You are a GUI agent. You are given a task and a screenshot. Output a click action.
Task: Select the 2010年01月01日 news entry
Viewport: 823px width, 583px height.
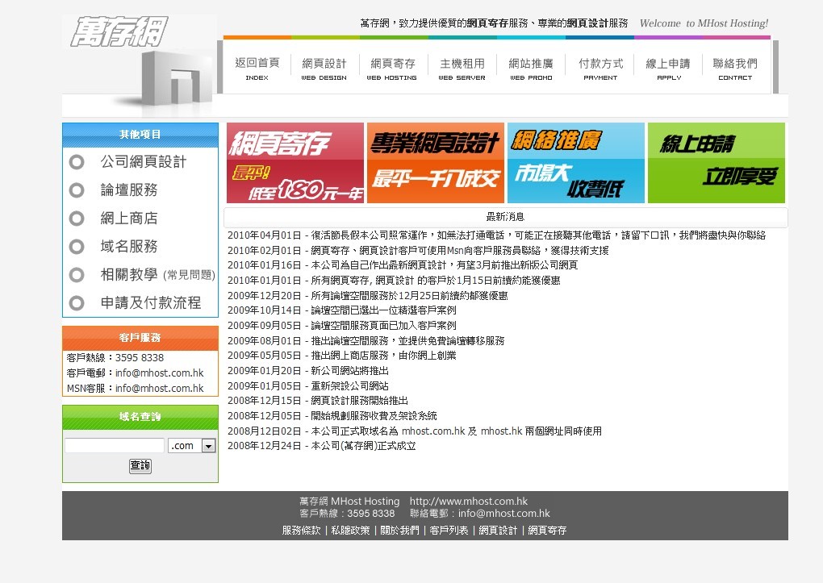(x=394, y=281)
